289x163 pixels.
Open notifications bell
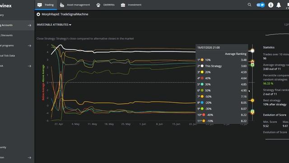click(x=279, y=5)
